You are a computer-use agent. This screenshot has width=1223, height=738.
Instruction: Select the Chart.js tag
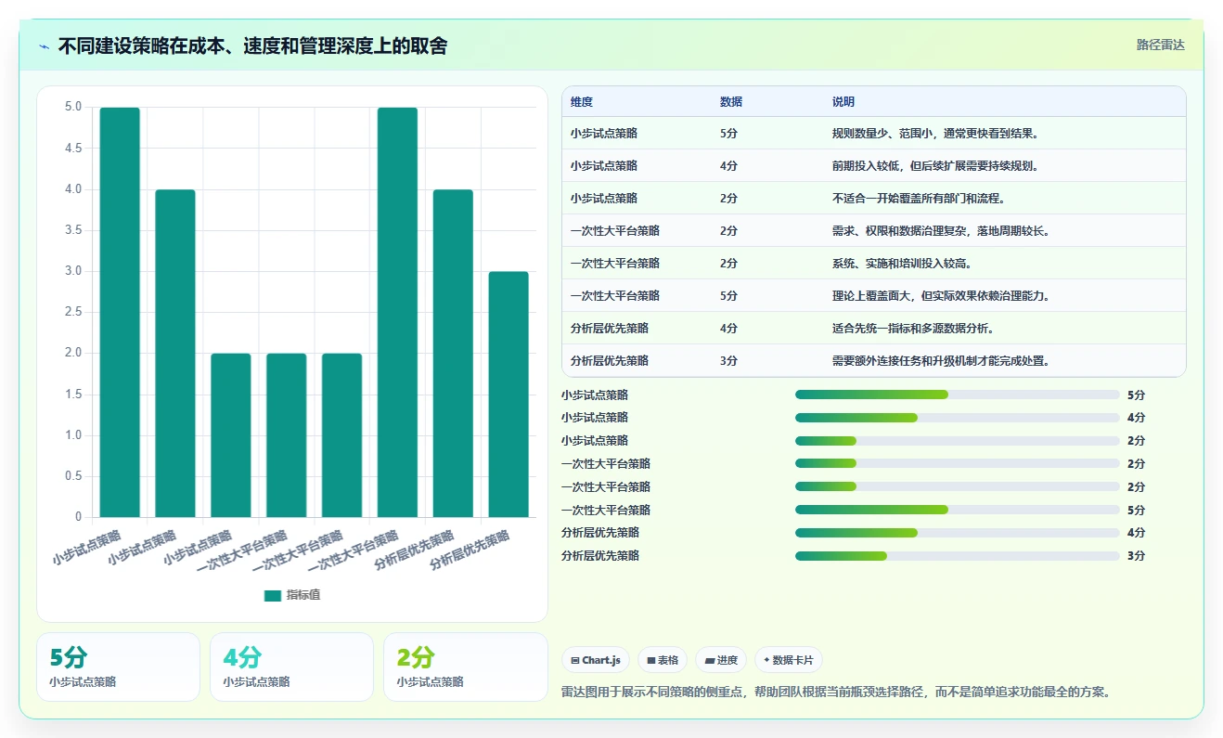pyautogui.click(x=596, y=660)
